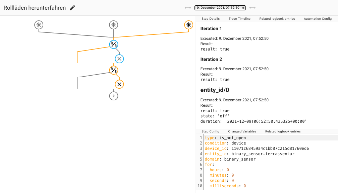Click the blue X condition node
The width and height of the screenshot is (338, 193).
click(x=119, y=59)
